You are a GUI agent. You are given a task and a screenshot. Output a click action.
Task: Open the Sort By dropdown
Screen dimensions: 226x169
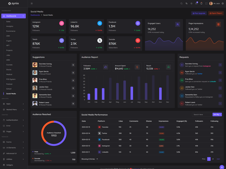217,115
